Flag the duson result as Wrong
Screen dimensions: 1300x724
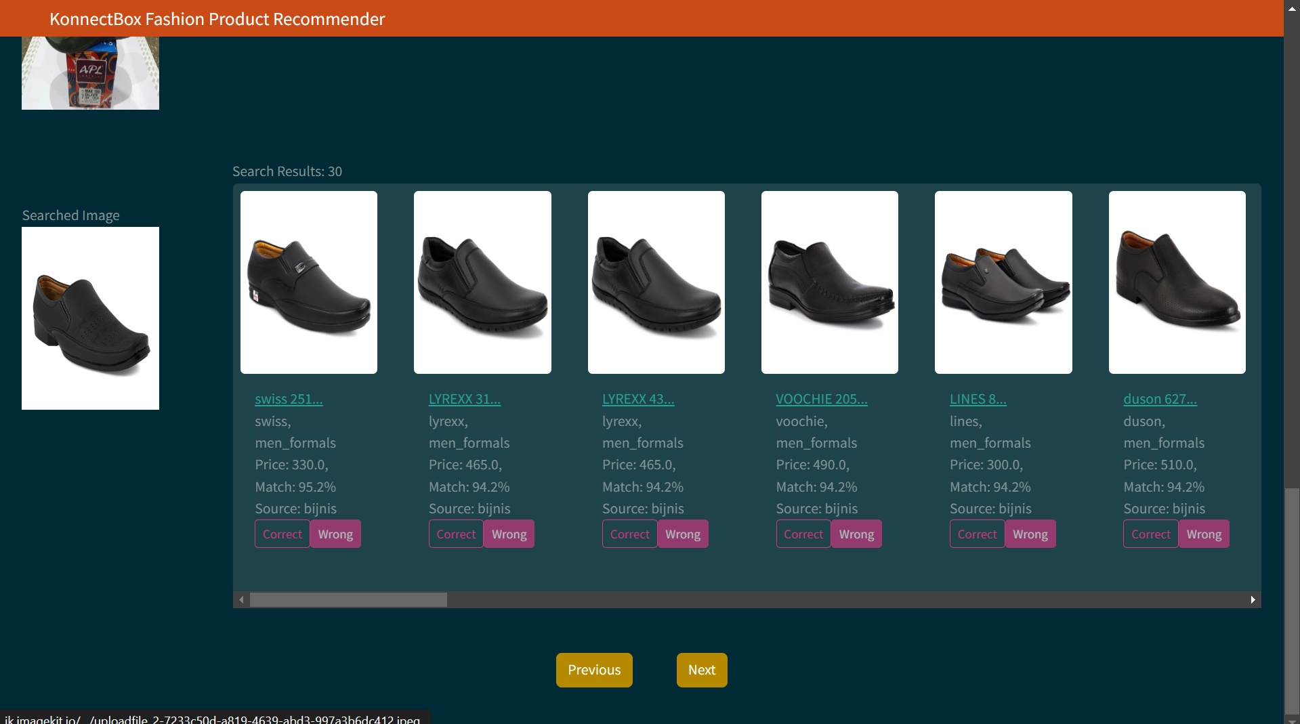pyautogui.click(x=1203, y=534)
